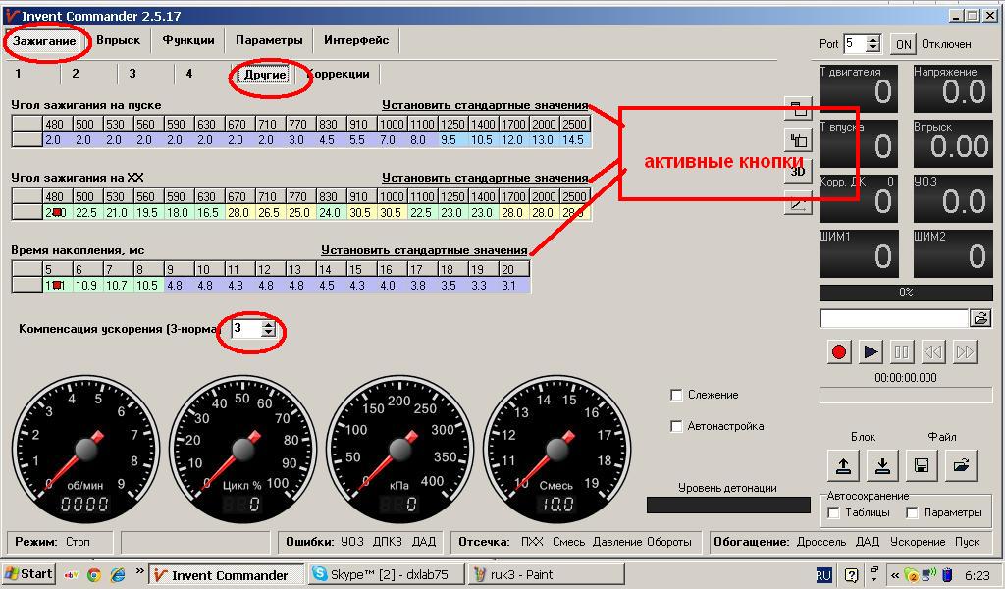
Task: Toggle the Автонастройка checkbox
Action: [676, 426]
